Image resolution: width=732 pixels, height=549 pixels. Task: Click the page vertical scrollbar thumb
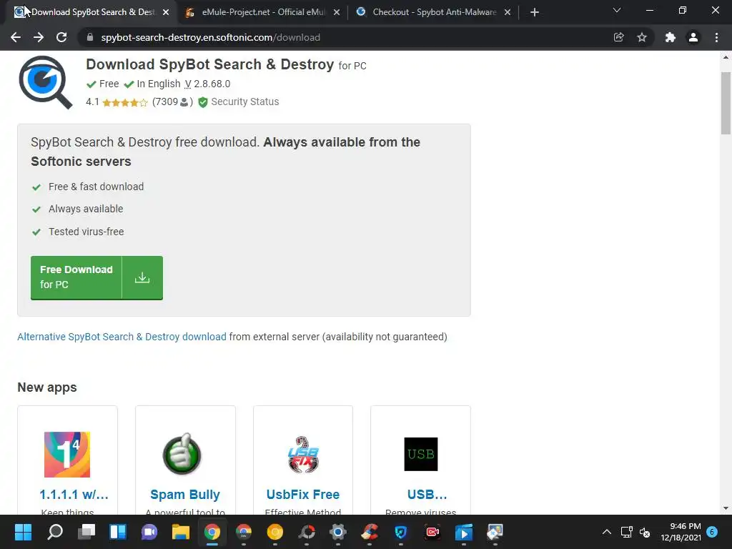(x=726, y=103)
